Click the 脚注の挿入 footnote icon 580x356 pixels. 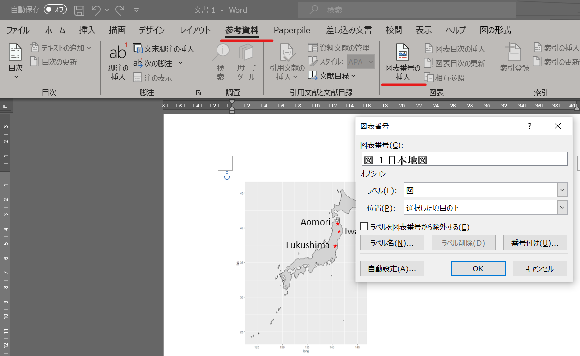pyautogui.click(x=118, y=52)
